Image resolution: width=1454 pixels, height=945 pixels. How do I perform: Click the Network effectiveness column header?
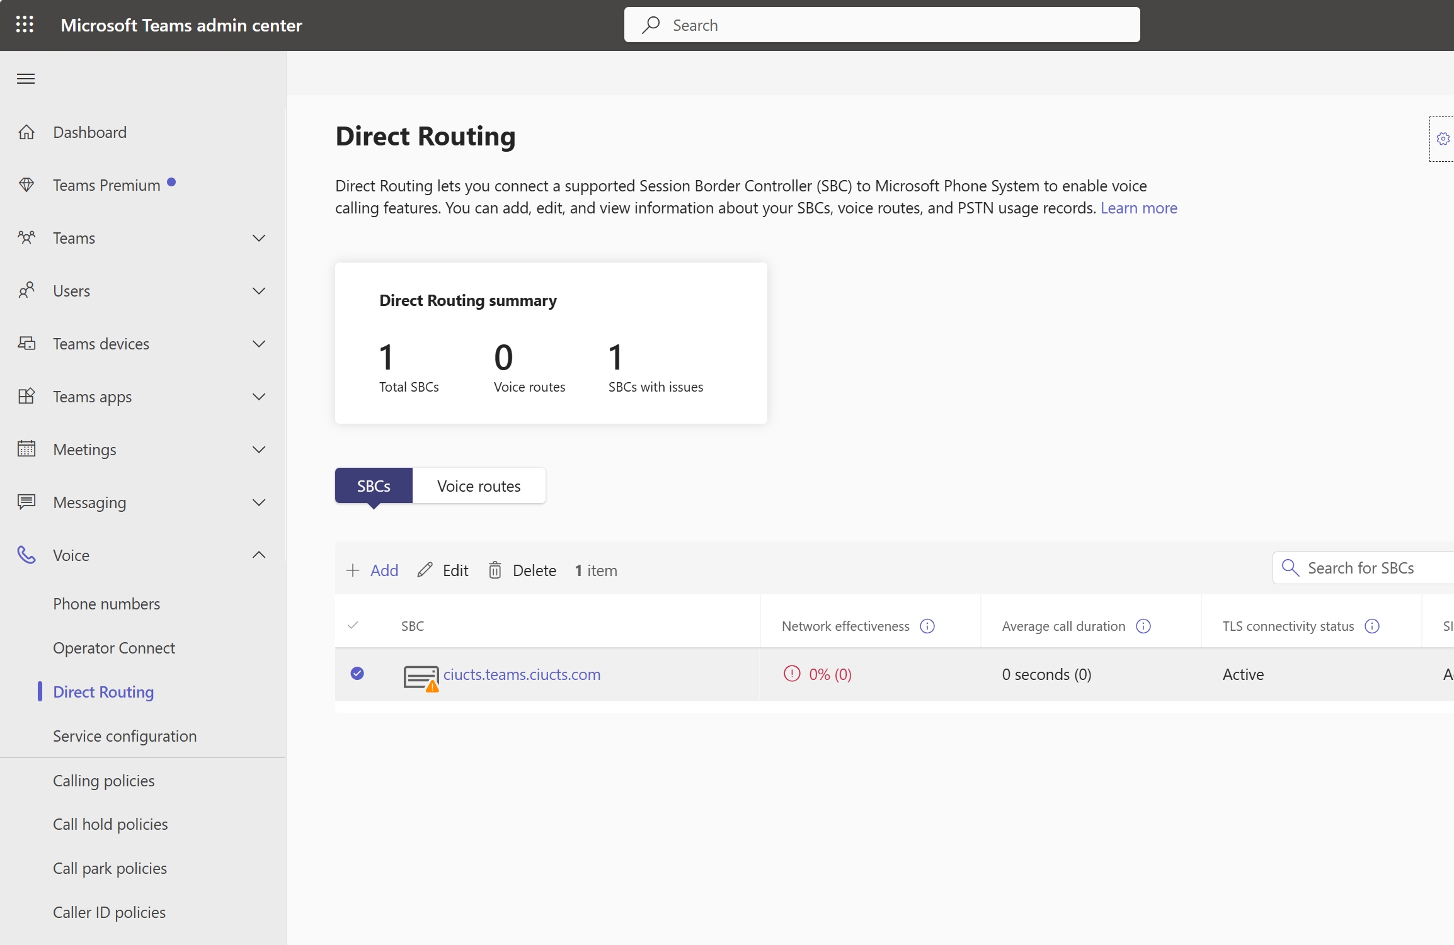pyautogui.click(x=845, y=626)
